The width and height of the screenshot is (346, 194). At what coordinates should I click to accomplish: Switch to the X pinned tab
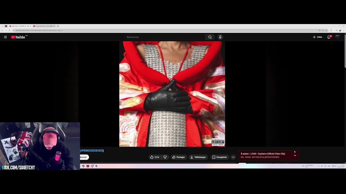point(6,26)
